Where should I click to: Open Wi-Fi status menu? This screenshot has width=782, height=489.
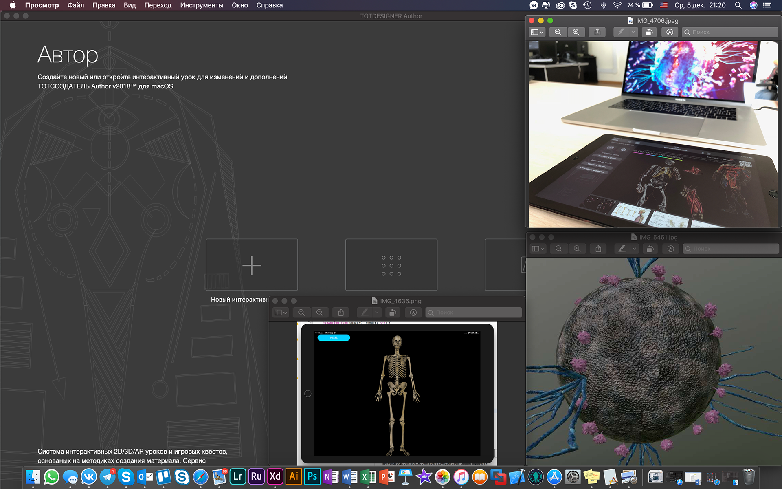pos(617,5)
